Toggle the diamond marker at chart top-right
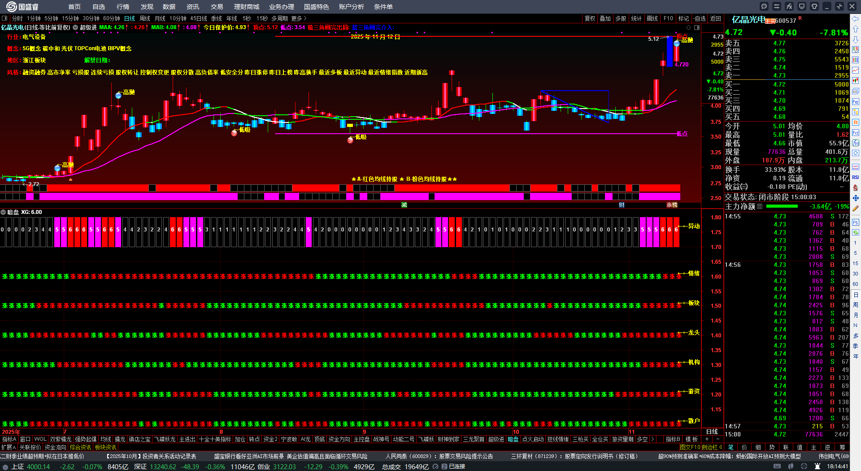This screenshot has height=471, width=861. 689,27
